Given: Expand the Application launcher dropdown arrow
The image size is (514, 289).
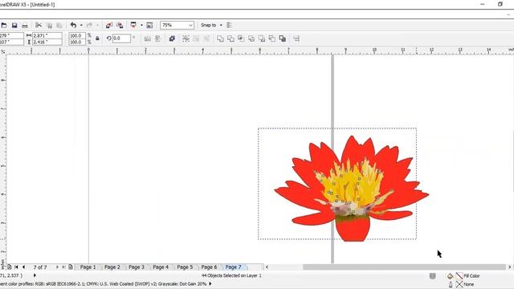Looking at the screenshot, I should pyautogui.click(x=141, y=25).
